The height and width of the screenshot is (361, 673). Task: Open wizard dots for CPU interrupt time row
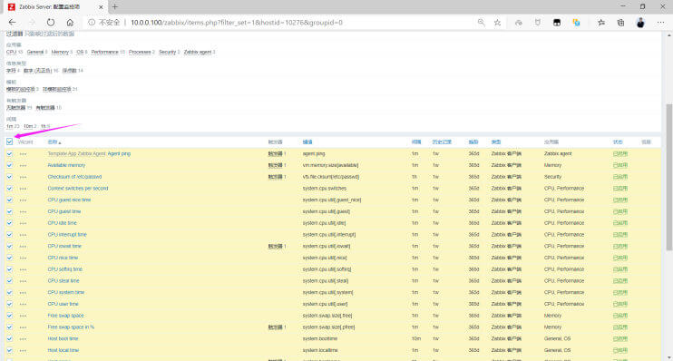[23, 235]
